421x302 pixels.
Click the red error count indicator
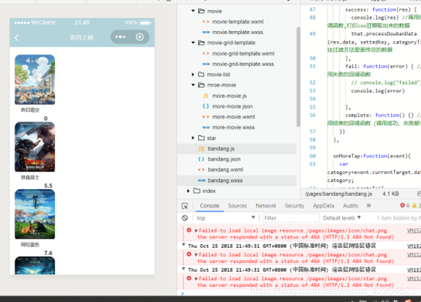point(405,206)
